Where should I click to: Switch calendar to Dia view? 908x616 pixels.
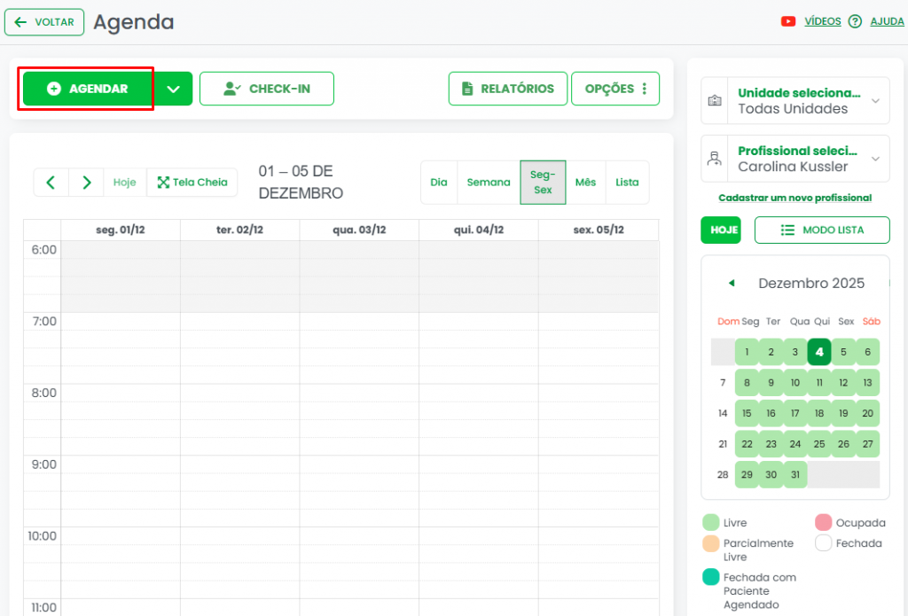coord(439,183)
